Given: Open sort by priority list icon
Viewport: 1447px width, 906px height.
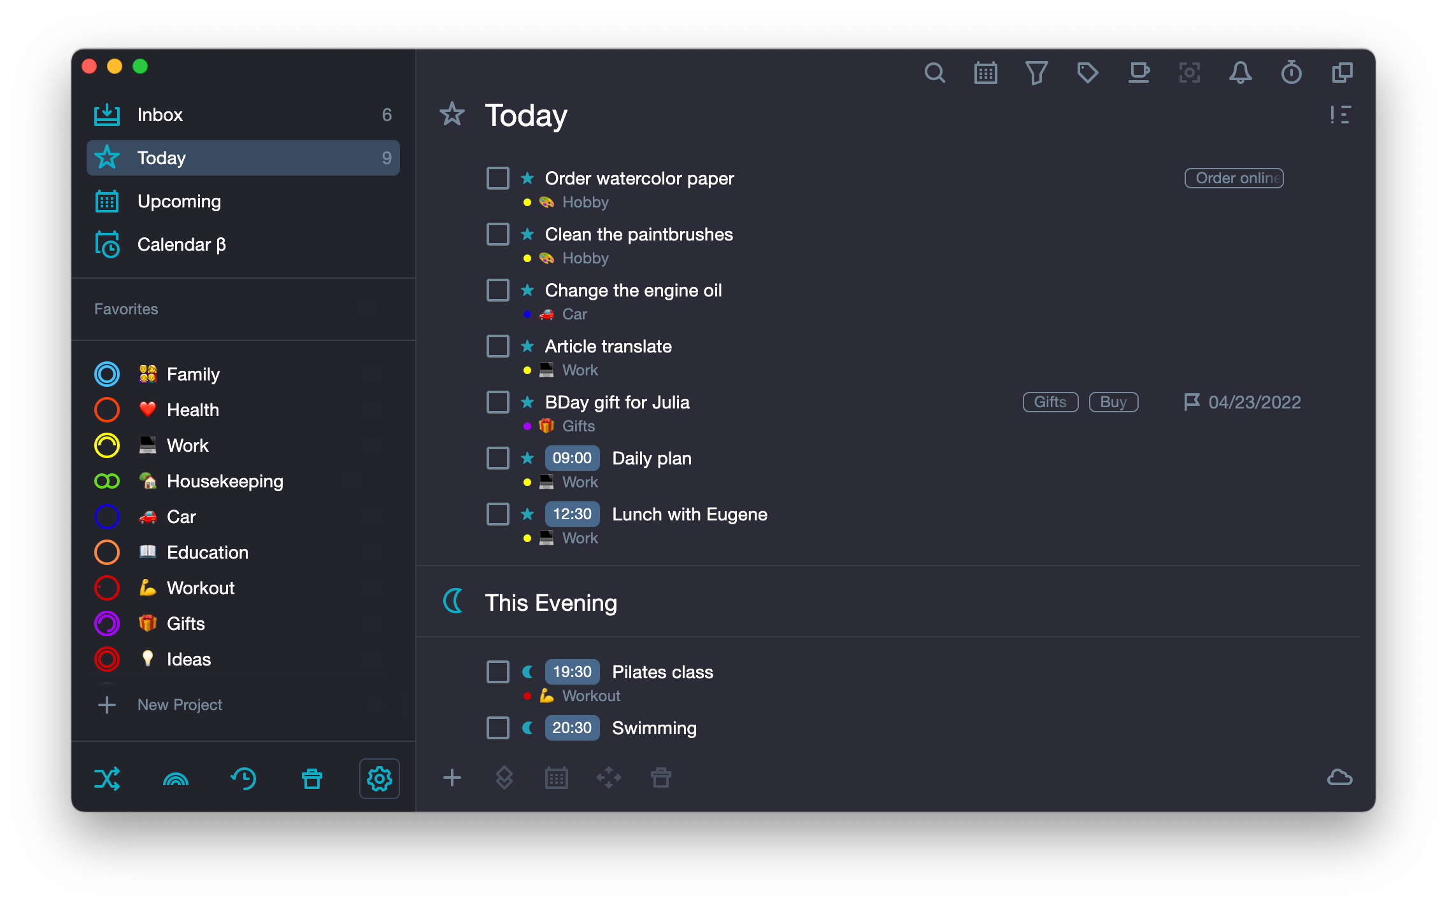Looking at the screenshot, I should (x=1340, y=115).
